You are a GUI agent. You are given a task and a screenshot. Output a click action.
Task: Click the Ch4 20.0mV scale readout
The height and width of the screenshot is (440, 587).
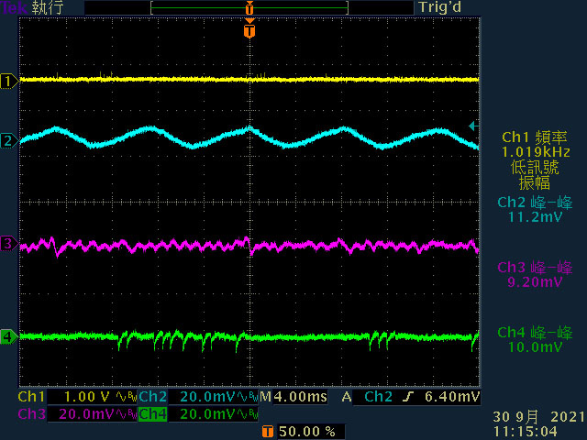[x=208, y=414]
